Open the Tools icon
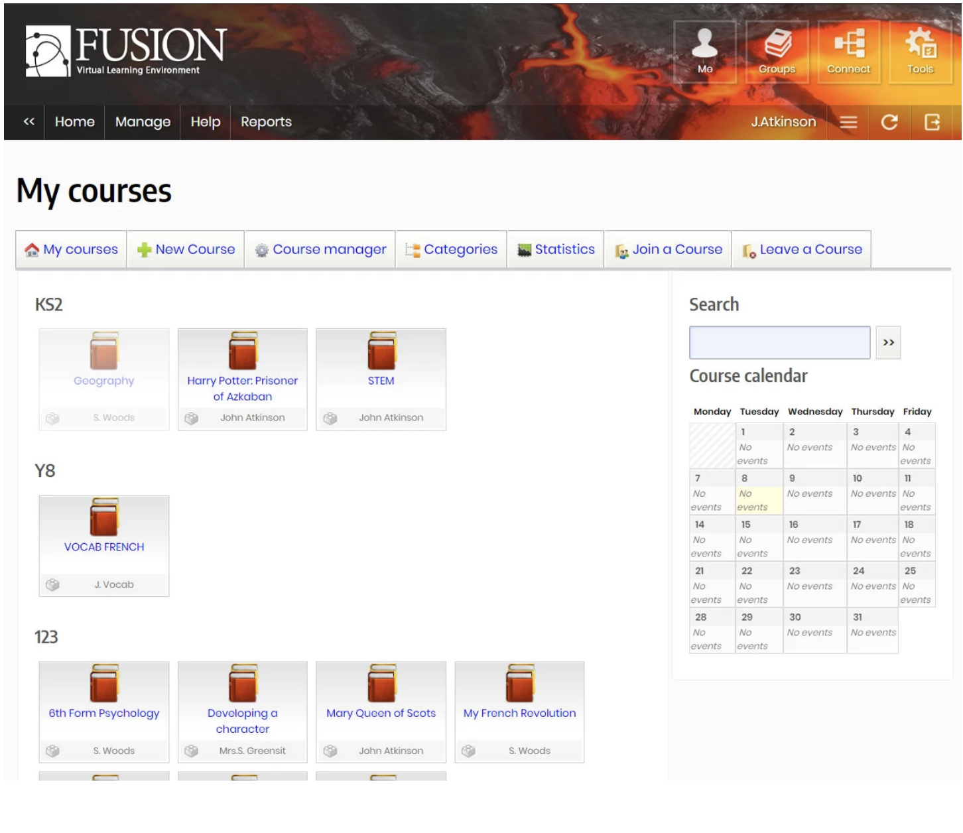 [920, 51]
